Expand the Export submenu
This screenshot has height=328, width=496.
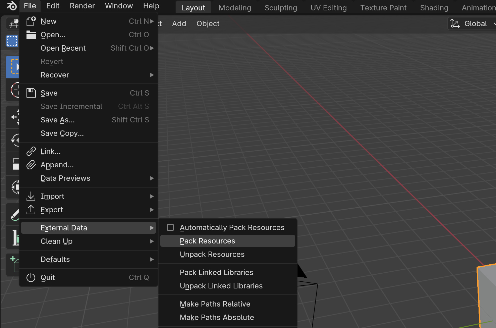(152, 210)
